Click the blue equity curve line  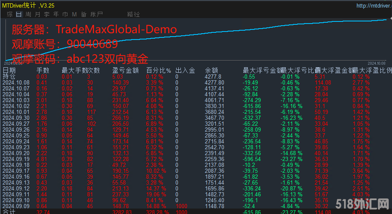211,34
